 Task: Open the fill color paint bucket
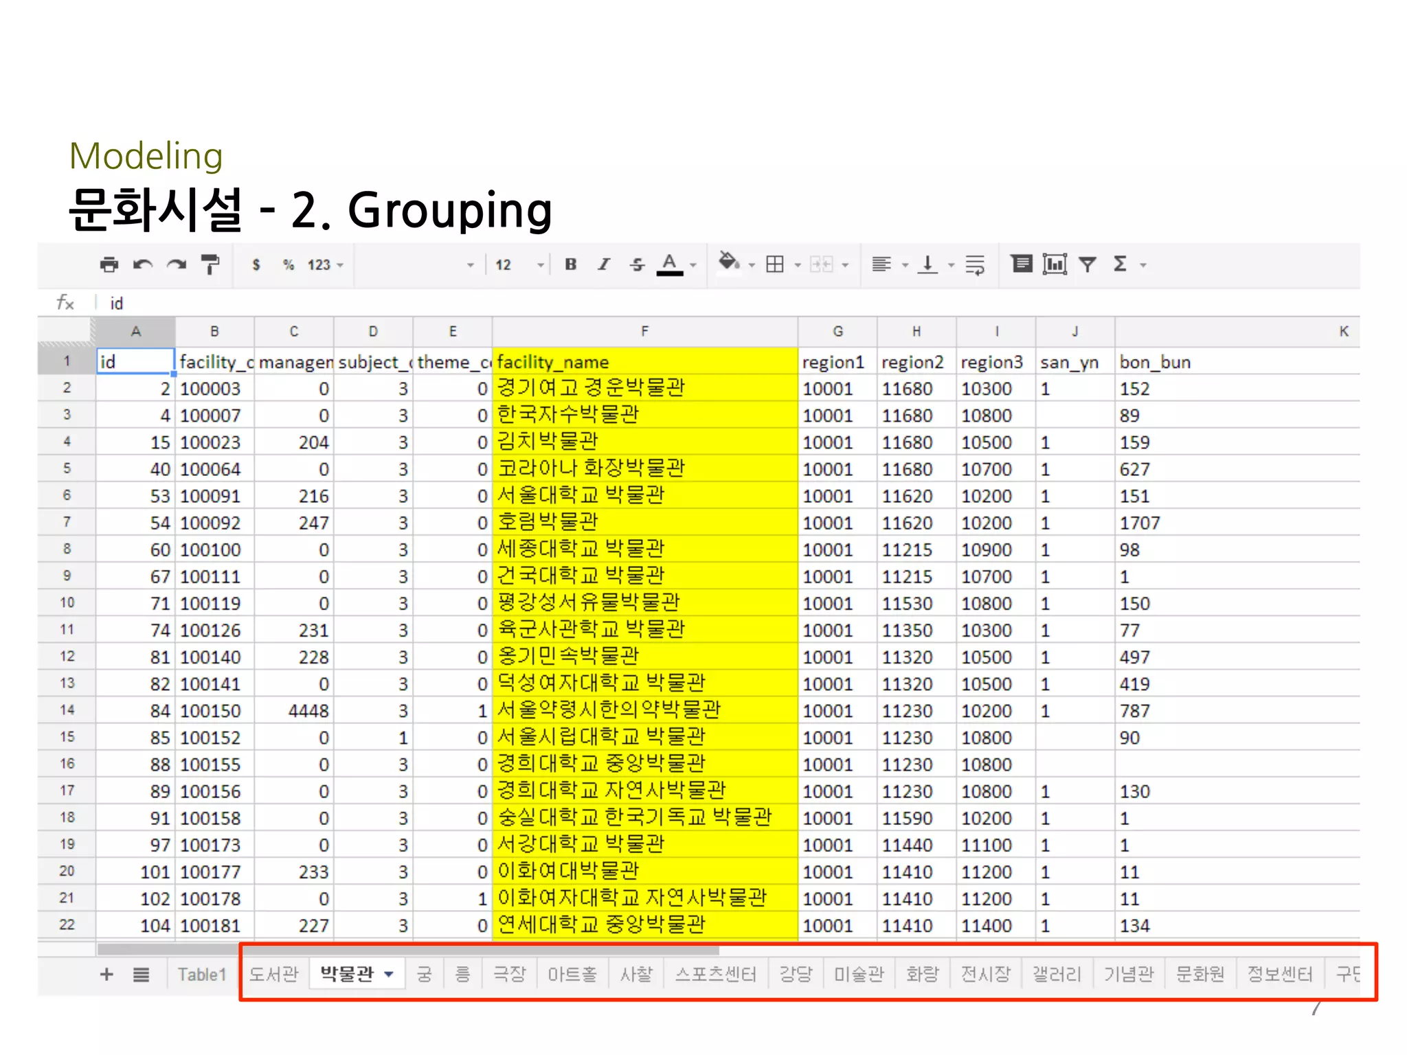(729, 263)
